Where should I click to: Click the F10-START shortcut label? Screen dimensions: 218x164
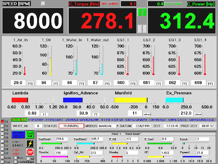point(57,120)
